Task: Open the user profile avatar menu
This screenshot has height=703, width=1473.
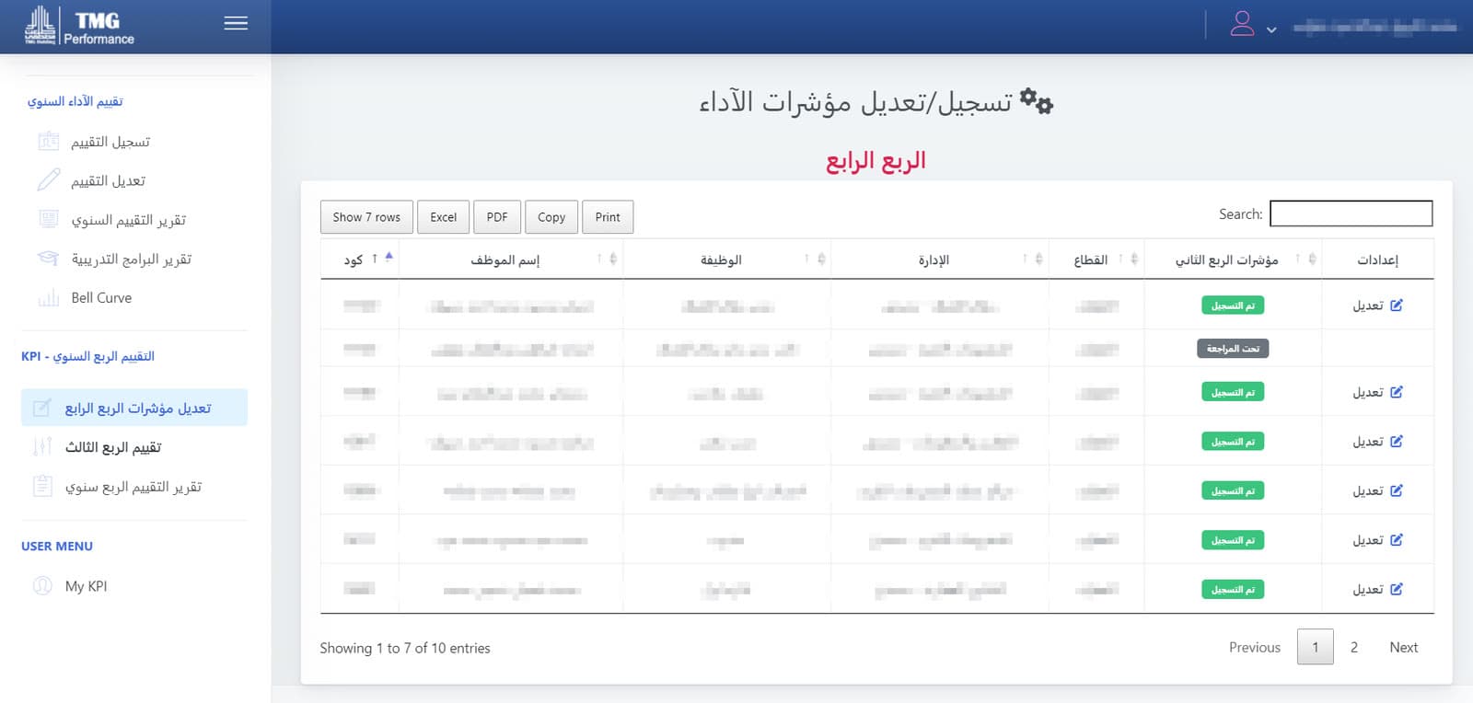Action: 1242,24
